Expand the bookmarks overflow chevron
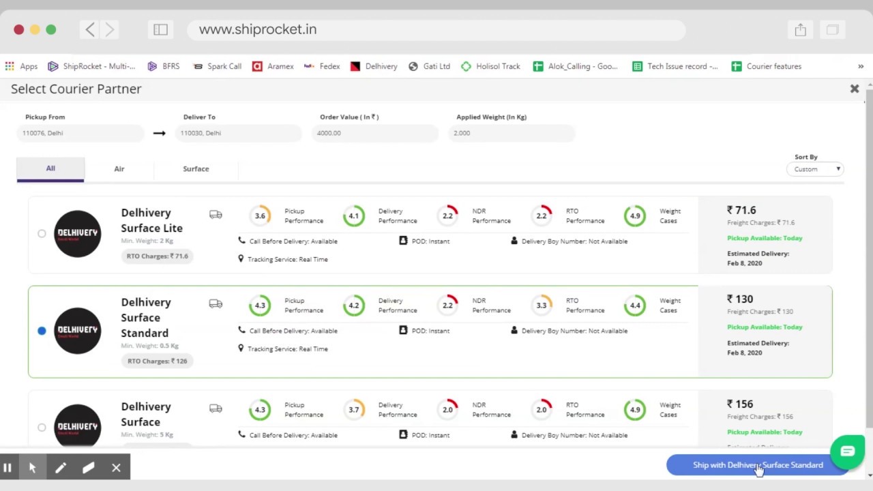 pos(861,66)
